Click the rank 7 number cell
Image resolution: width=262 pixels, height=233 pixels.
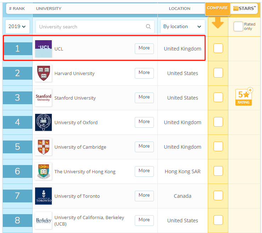coord(17,196)
